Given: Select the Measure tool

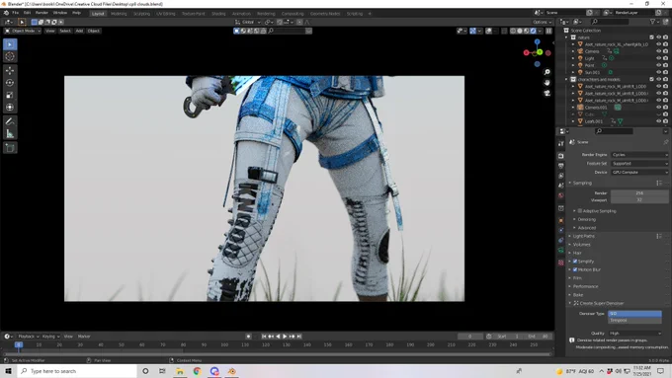Looking at the screenshot, I should click(x=10, y=134).
